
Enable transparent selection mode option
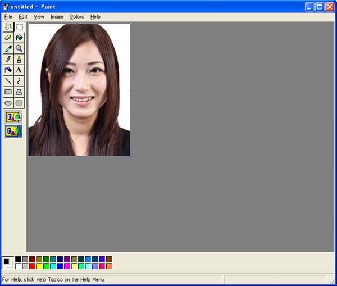pyautogui.click(x=13, y=131)
